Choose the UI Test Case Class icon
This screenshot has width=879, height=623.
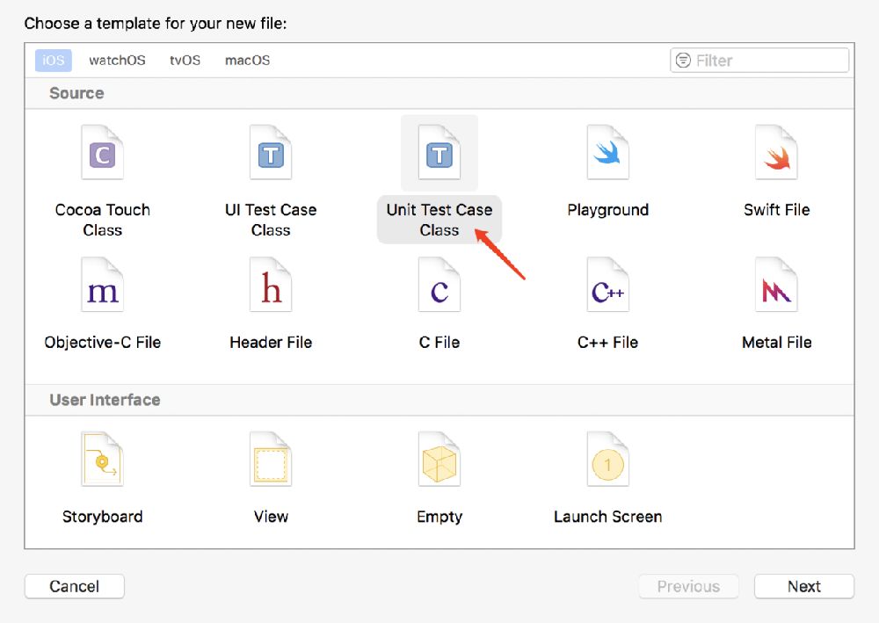271,153
